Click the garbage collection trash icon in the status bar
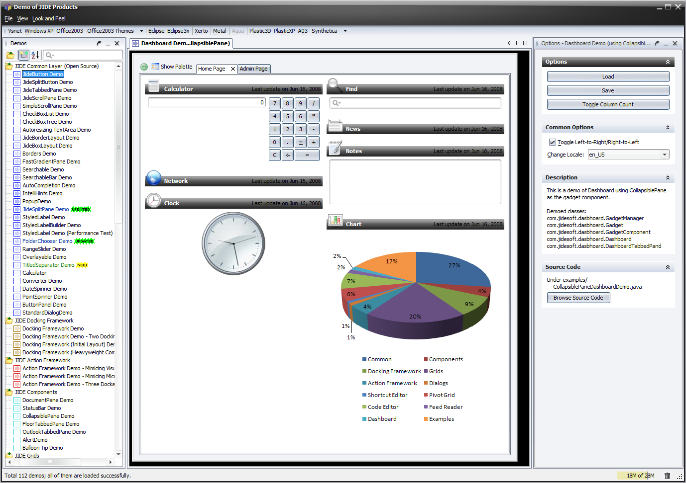Image resolution: width=686 pixels, height=483 pixels. point(667,476)
